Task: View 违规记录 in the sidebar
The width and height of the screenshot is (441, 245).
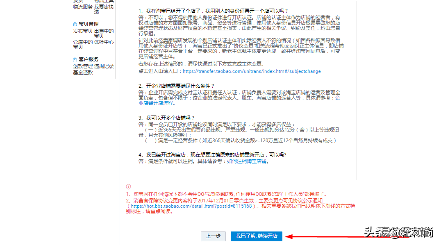Action: [104, 66]
